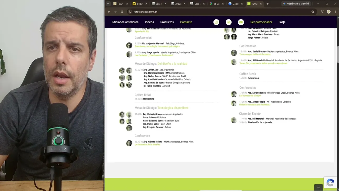Viewport: 339px width, 191px height.
Task: Close the Google Maps 36 Ca tab
Action: point(223,4)
